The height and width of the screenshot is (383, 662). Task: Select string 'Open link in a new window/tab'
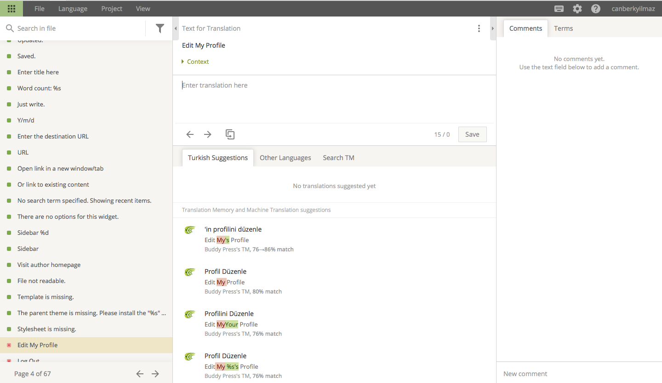(86, 168)
